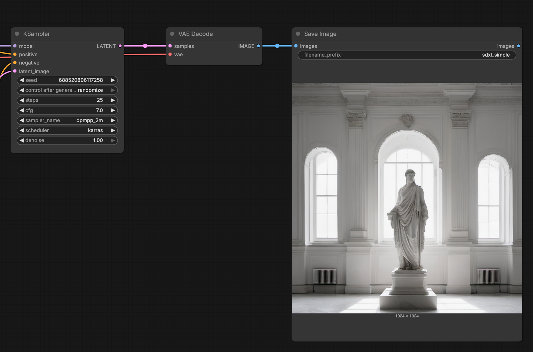
Task: Click the reroute dot on the blue image link
Action: (x=277, y=46)
